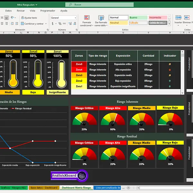Click the Zona1 green up-arrow indicator
Screen dimensions: 193x193
point(170,87)
